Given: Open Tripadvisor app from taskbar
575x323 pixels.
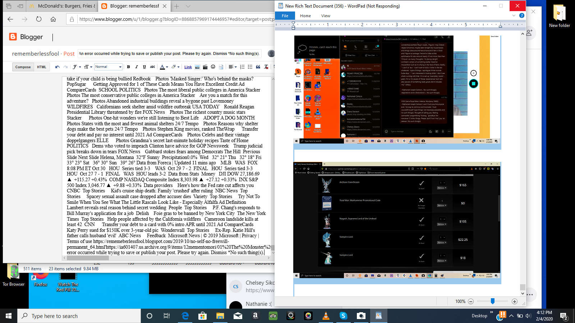Looking at the screenshot, I should (273, 316).
